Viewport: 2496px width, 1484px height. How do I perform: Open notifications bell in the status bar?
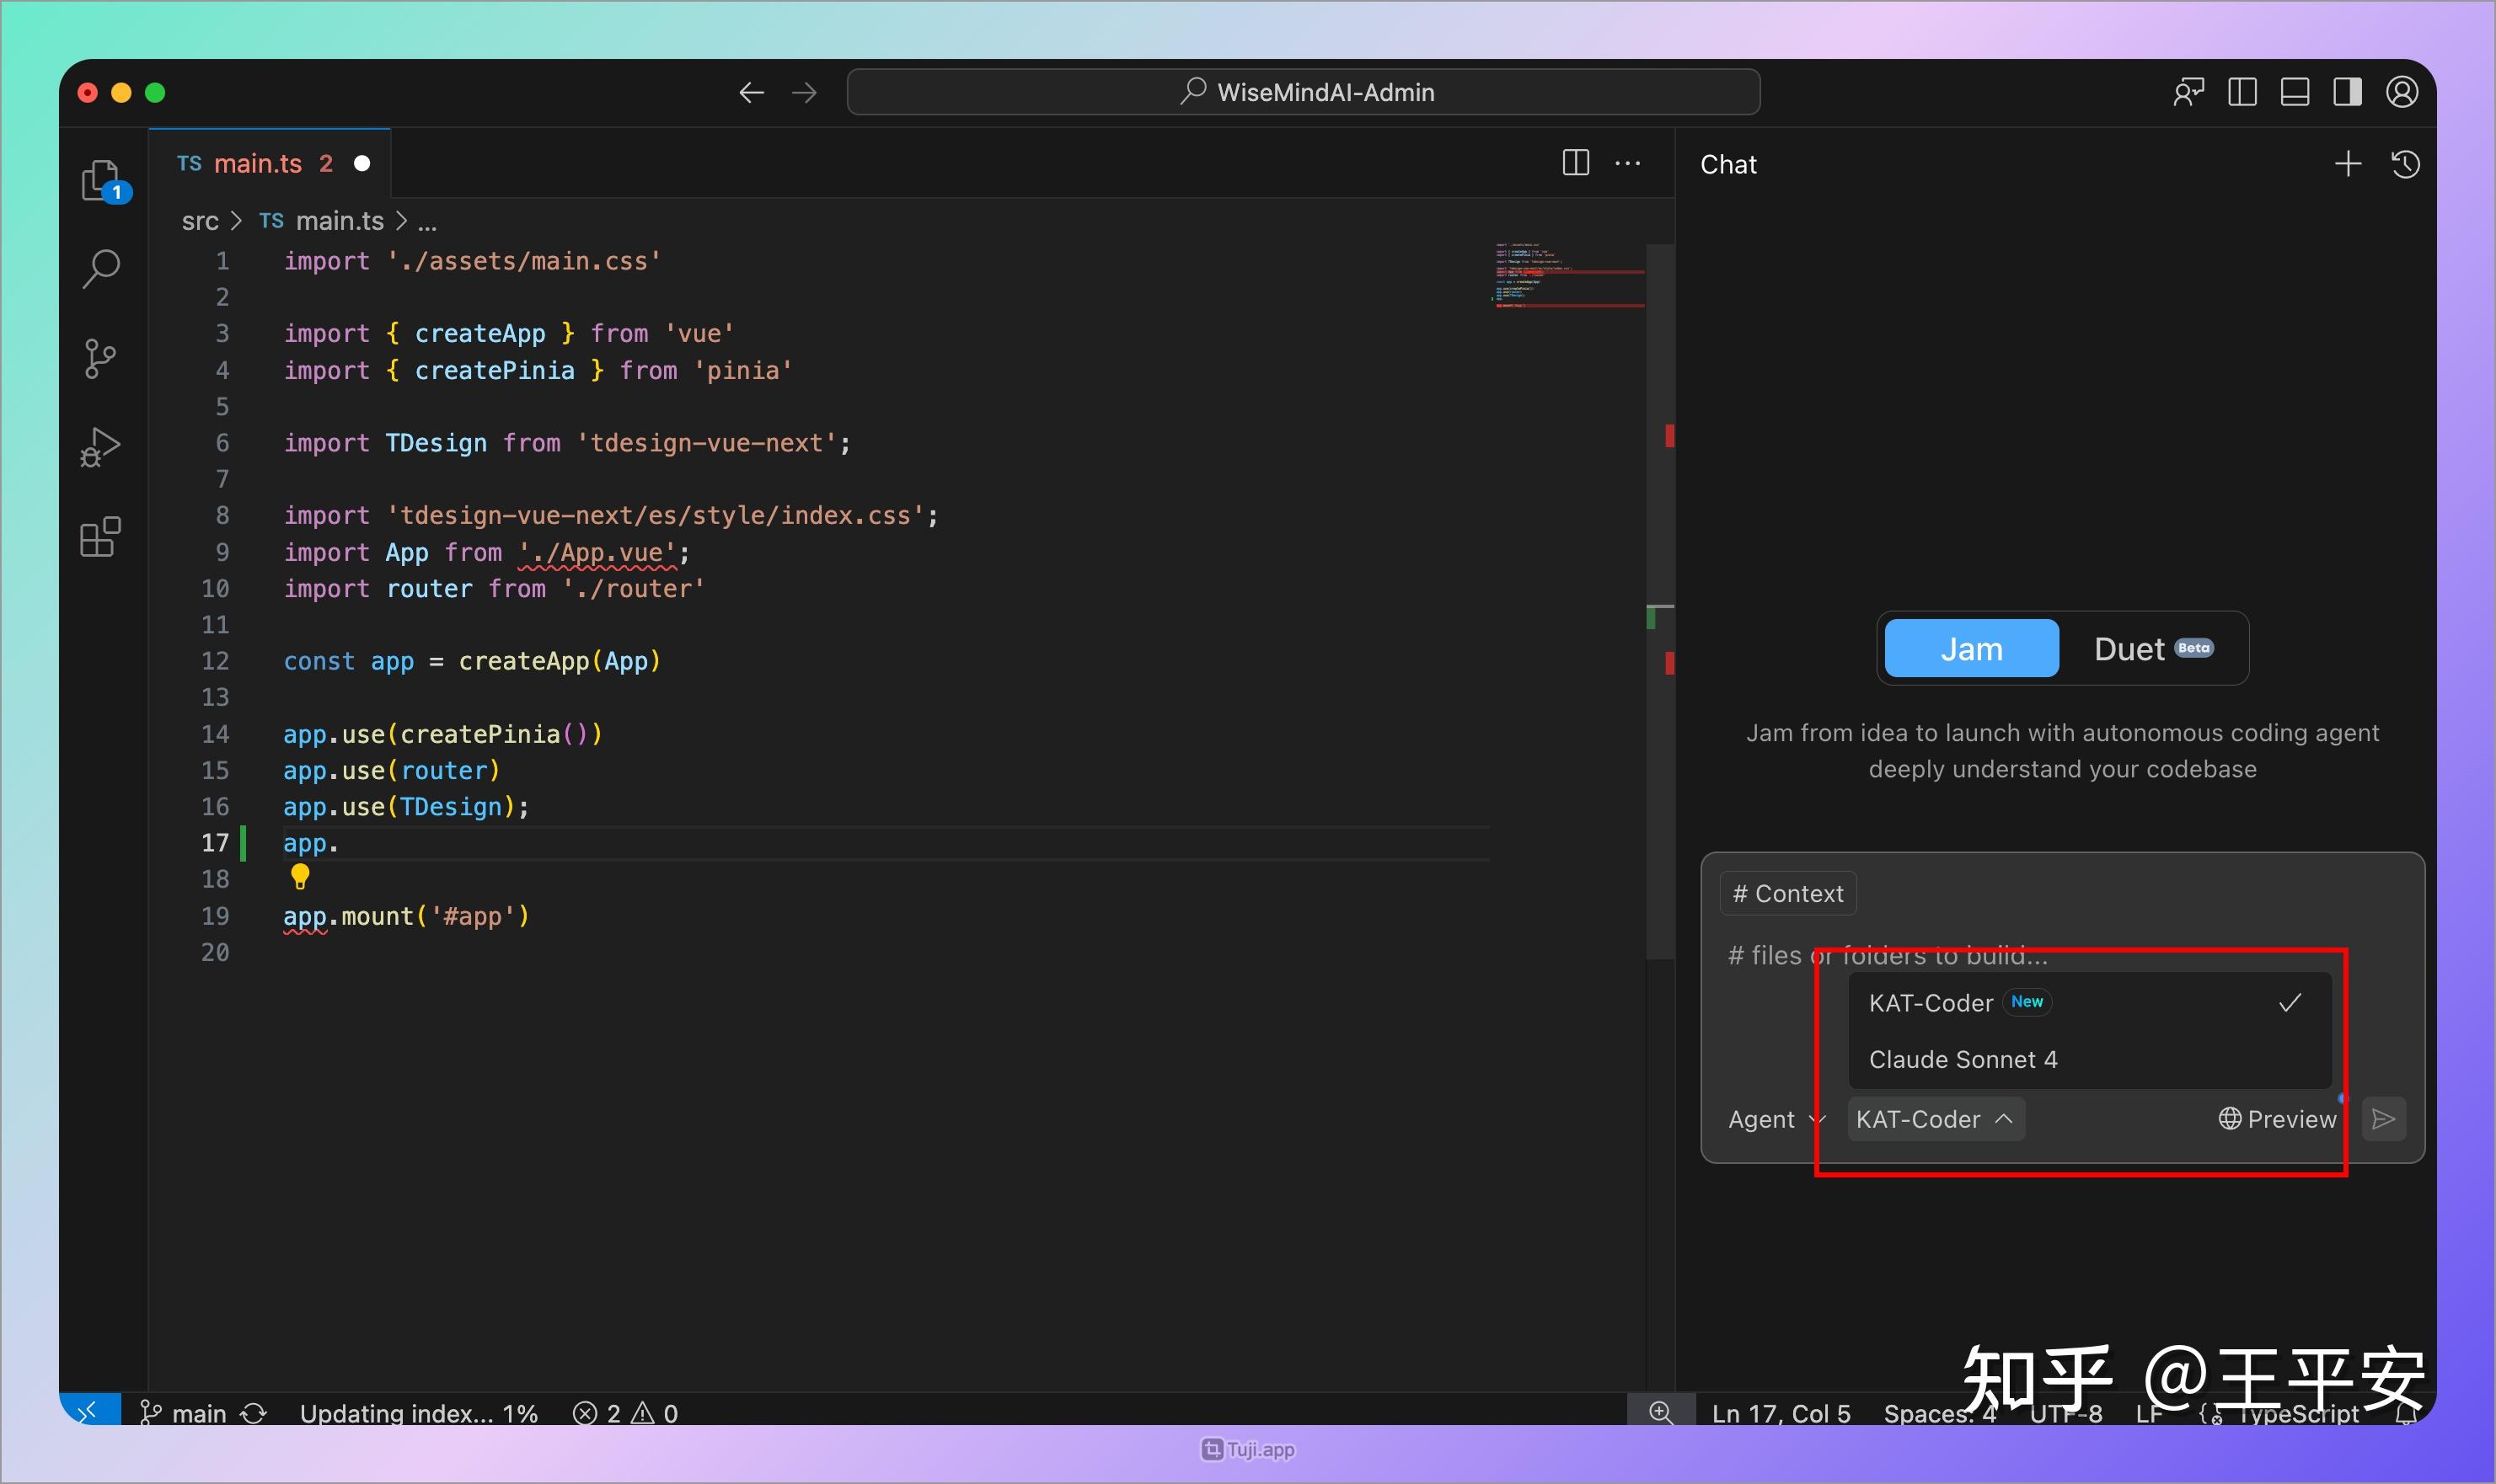click(2407, 1413)
